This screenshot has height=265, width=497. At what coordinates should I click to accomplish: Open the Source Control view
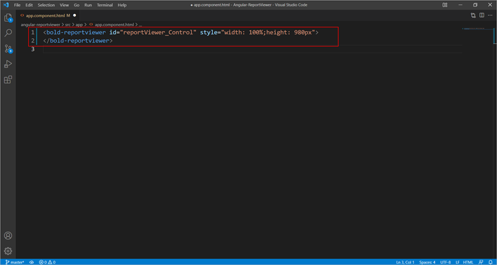click(x=8, y=48)
